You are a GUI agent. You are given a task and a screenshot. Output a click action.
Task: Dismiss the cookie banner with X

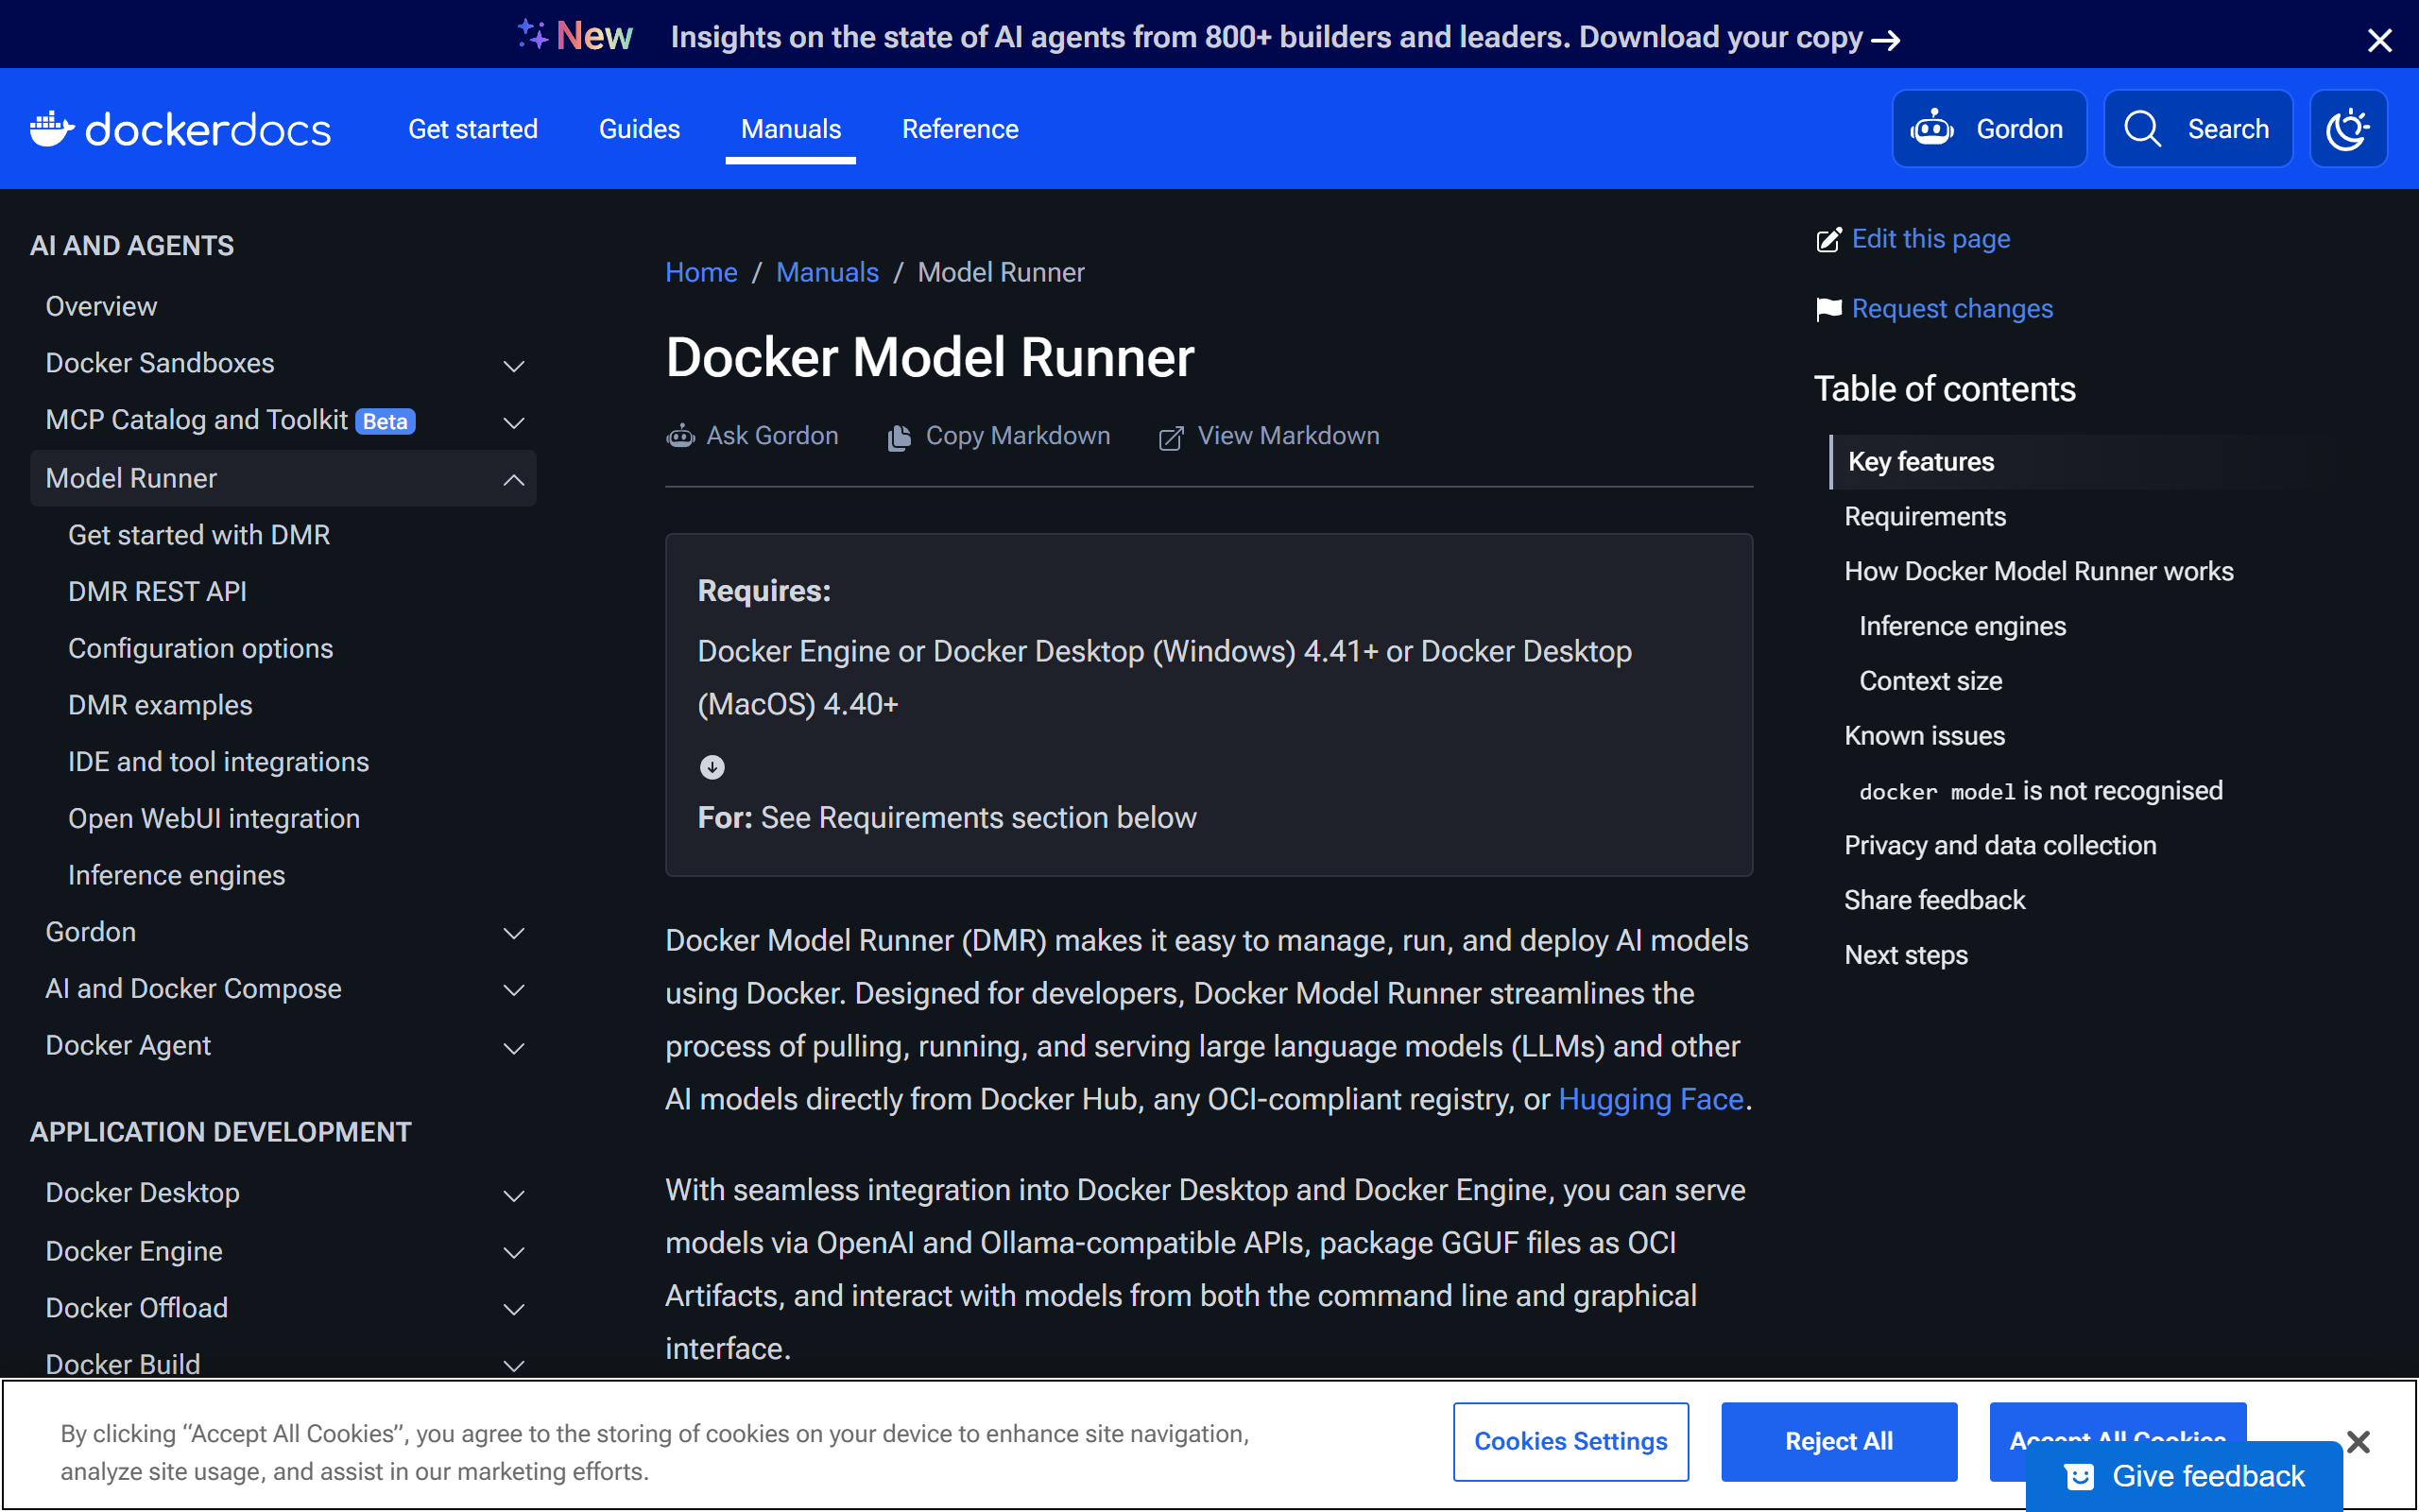point(2358,1441)
